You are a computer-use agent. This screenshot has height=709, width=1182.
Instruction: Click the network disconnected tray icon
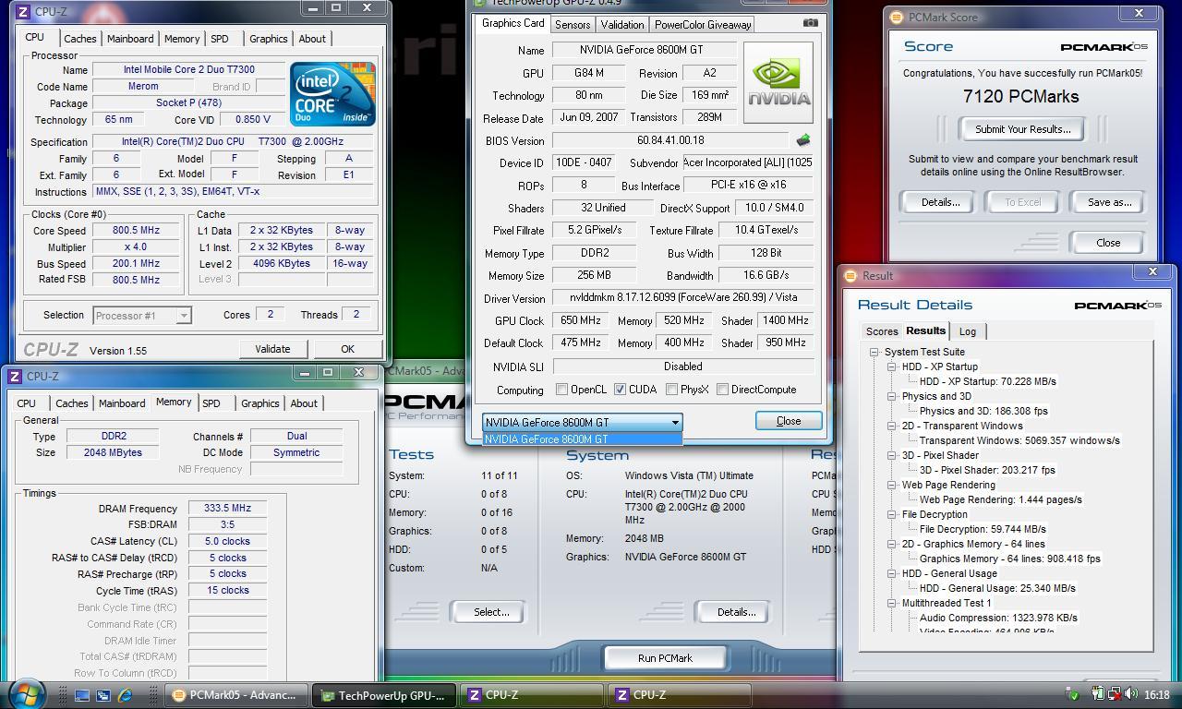1115,695
